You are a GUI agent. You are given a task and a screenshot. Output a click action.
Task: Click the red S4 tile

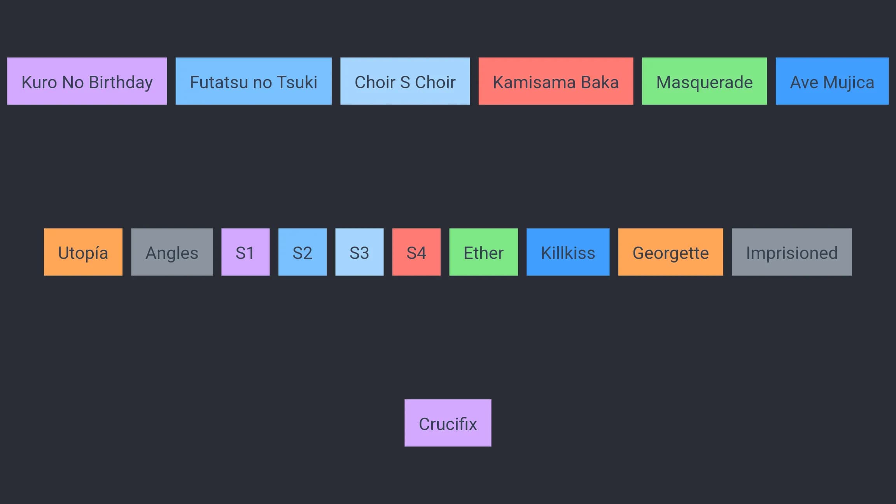(416, 252)
